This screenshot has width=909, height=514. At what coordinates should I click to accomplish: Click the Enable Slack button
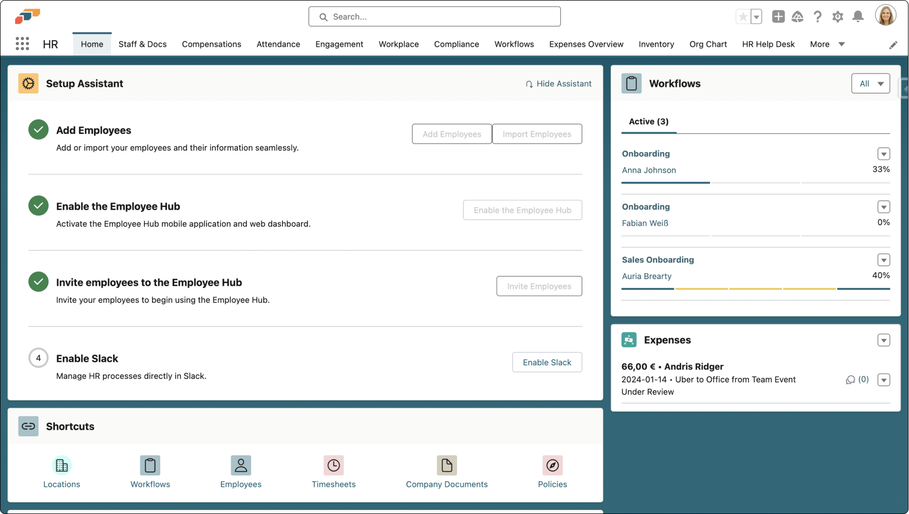point(547,362)
